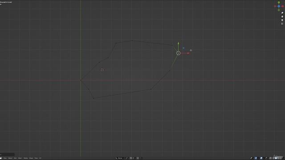Click the pan hand viewport icon

click(x=282, y=16)
